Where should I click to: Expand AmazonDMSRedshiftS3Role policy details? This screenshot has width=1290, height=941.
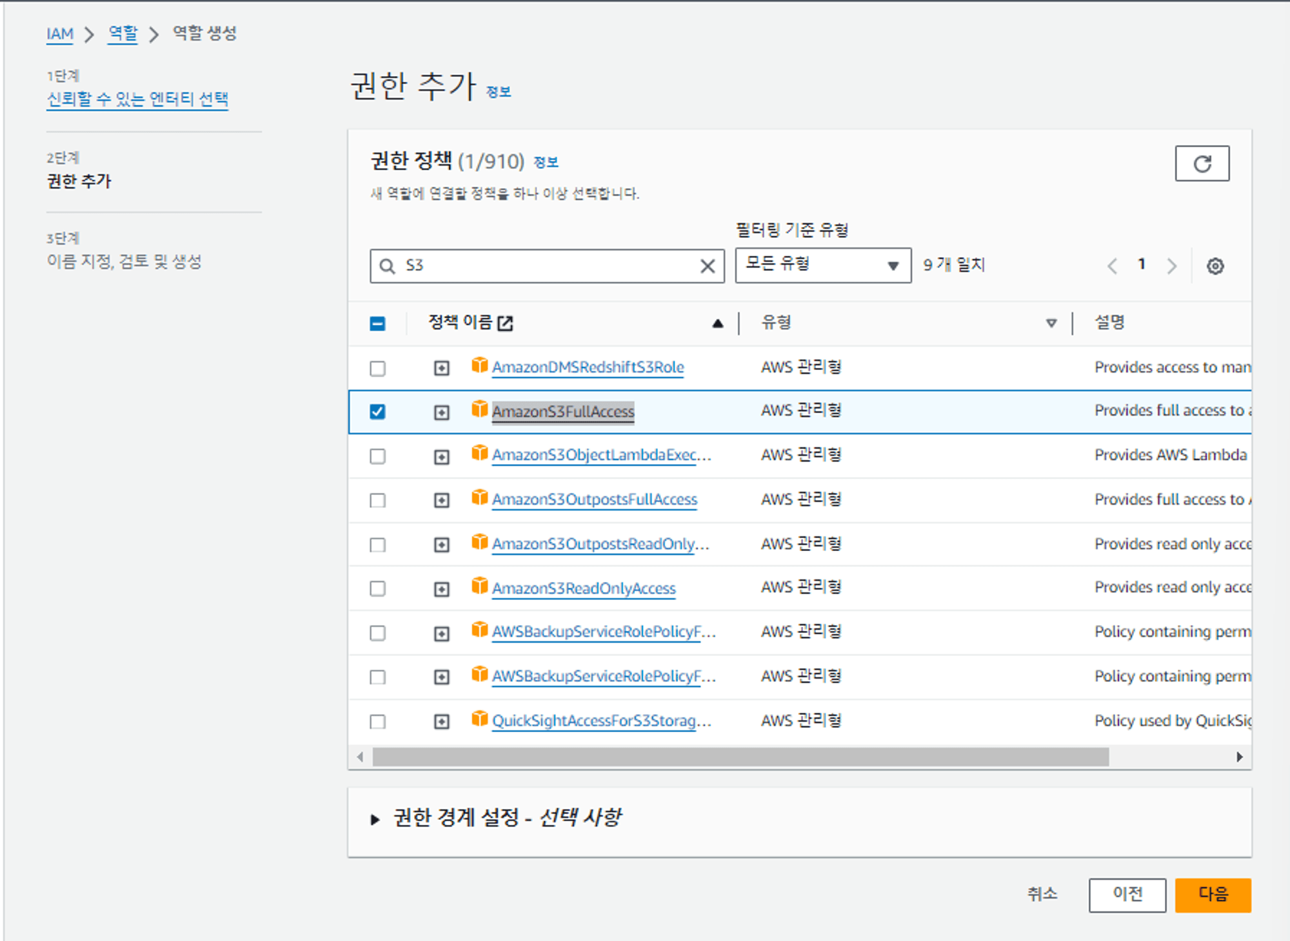pyautogui.click(x=441, y=368)
